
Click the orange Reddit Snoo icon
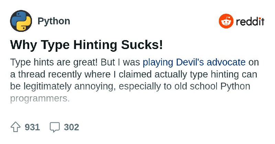[226, 21]
